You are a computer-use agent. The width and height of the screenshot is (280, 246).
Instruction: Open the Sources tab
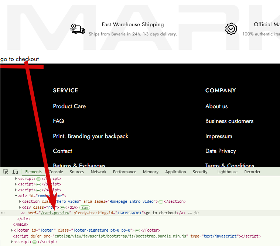pyautogui.click(x=77, y=172)
